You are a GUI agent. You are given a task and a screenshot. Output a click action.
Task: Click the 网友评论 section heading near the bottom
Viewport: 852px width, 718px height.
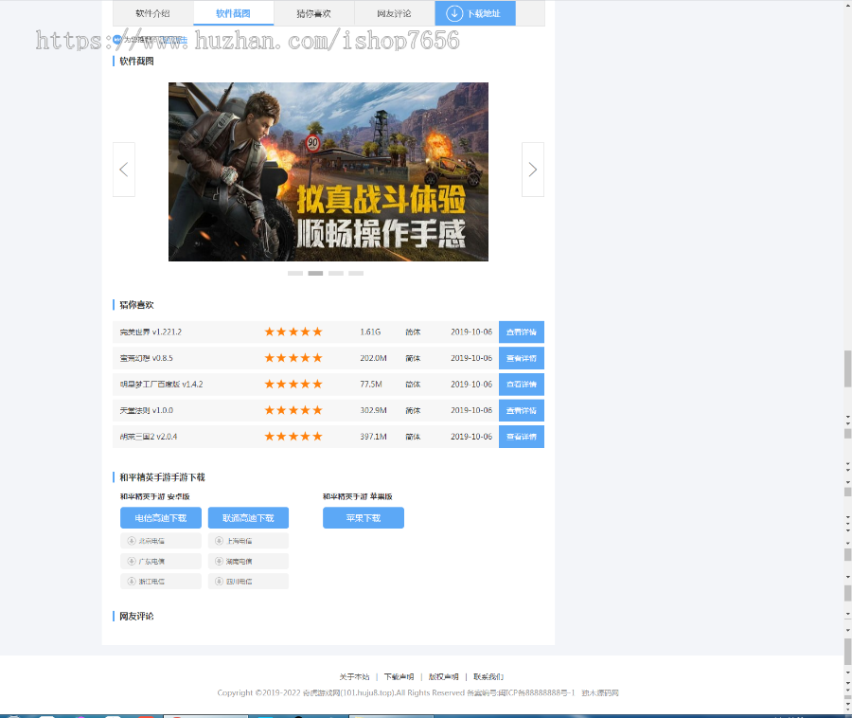click(136, 617)
